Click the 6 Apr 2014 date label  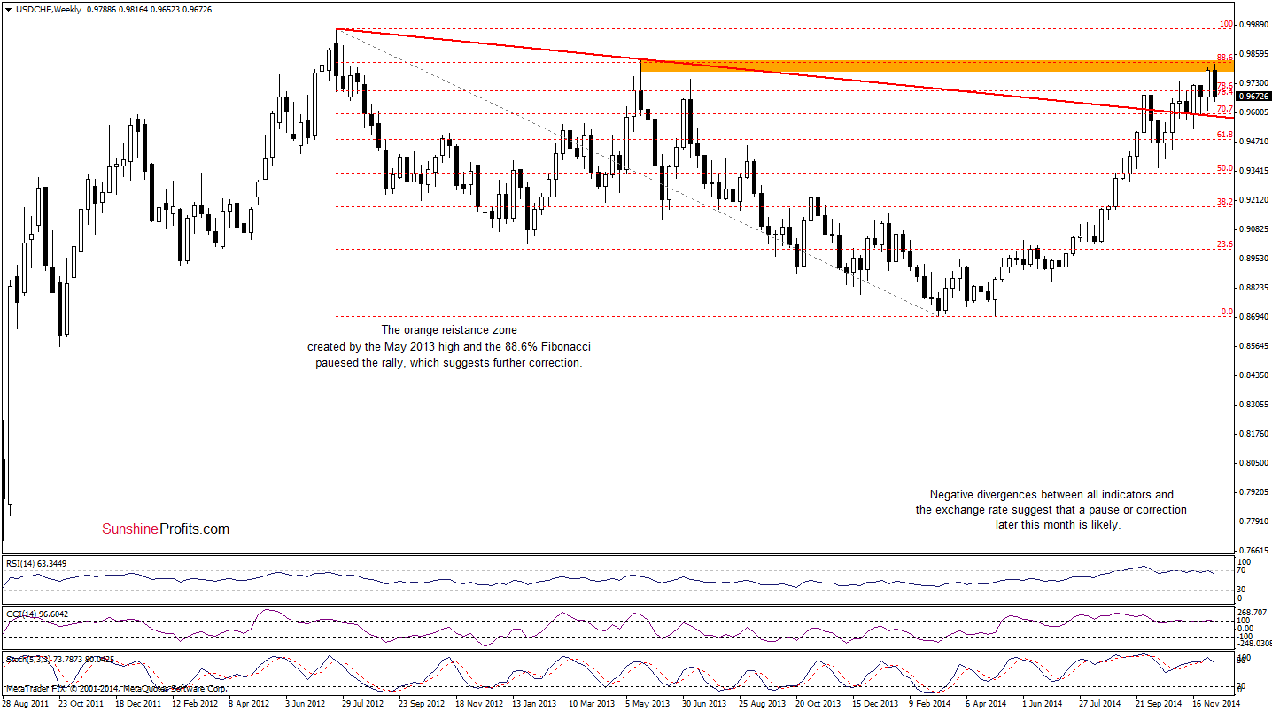tap(988, 703)
